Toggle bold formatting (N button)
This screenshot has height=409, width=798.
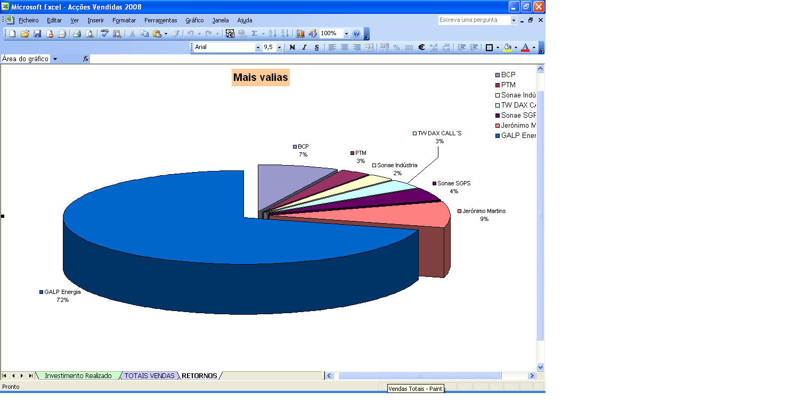292,47
